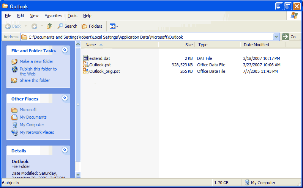Click the Outlook title bar folder icon
This screenshot has height=188, width=303.
click(x=5, y=6)
